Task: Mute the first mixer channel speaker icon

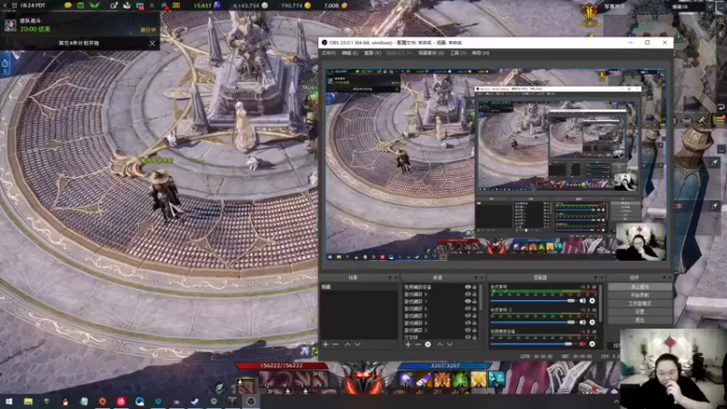Action: click(583, 301)
